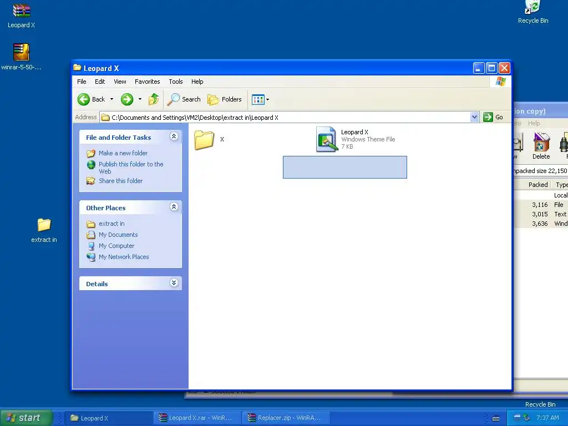
Task: Open the Forward history dropdown arrow
Action: point(140,99)
